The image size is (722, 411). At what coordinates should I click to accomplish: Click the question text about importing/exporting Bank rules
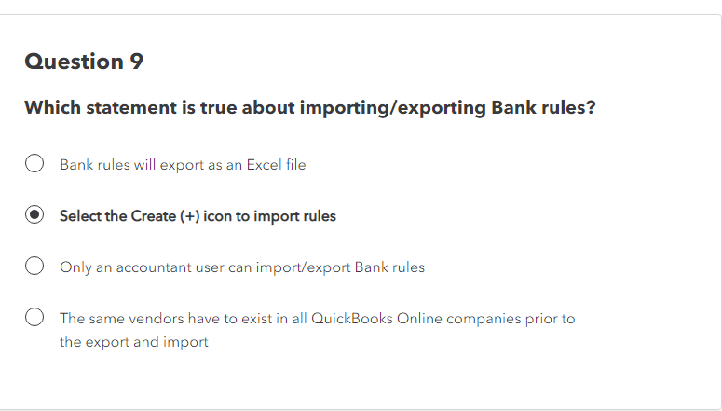(310, 108)
